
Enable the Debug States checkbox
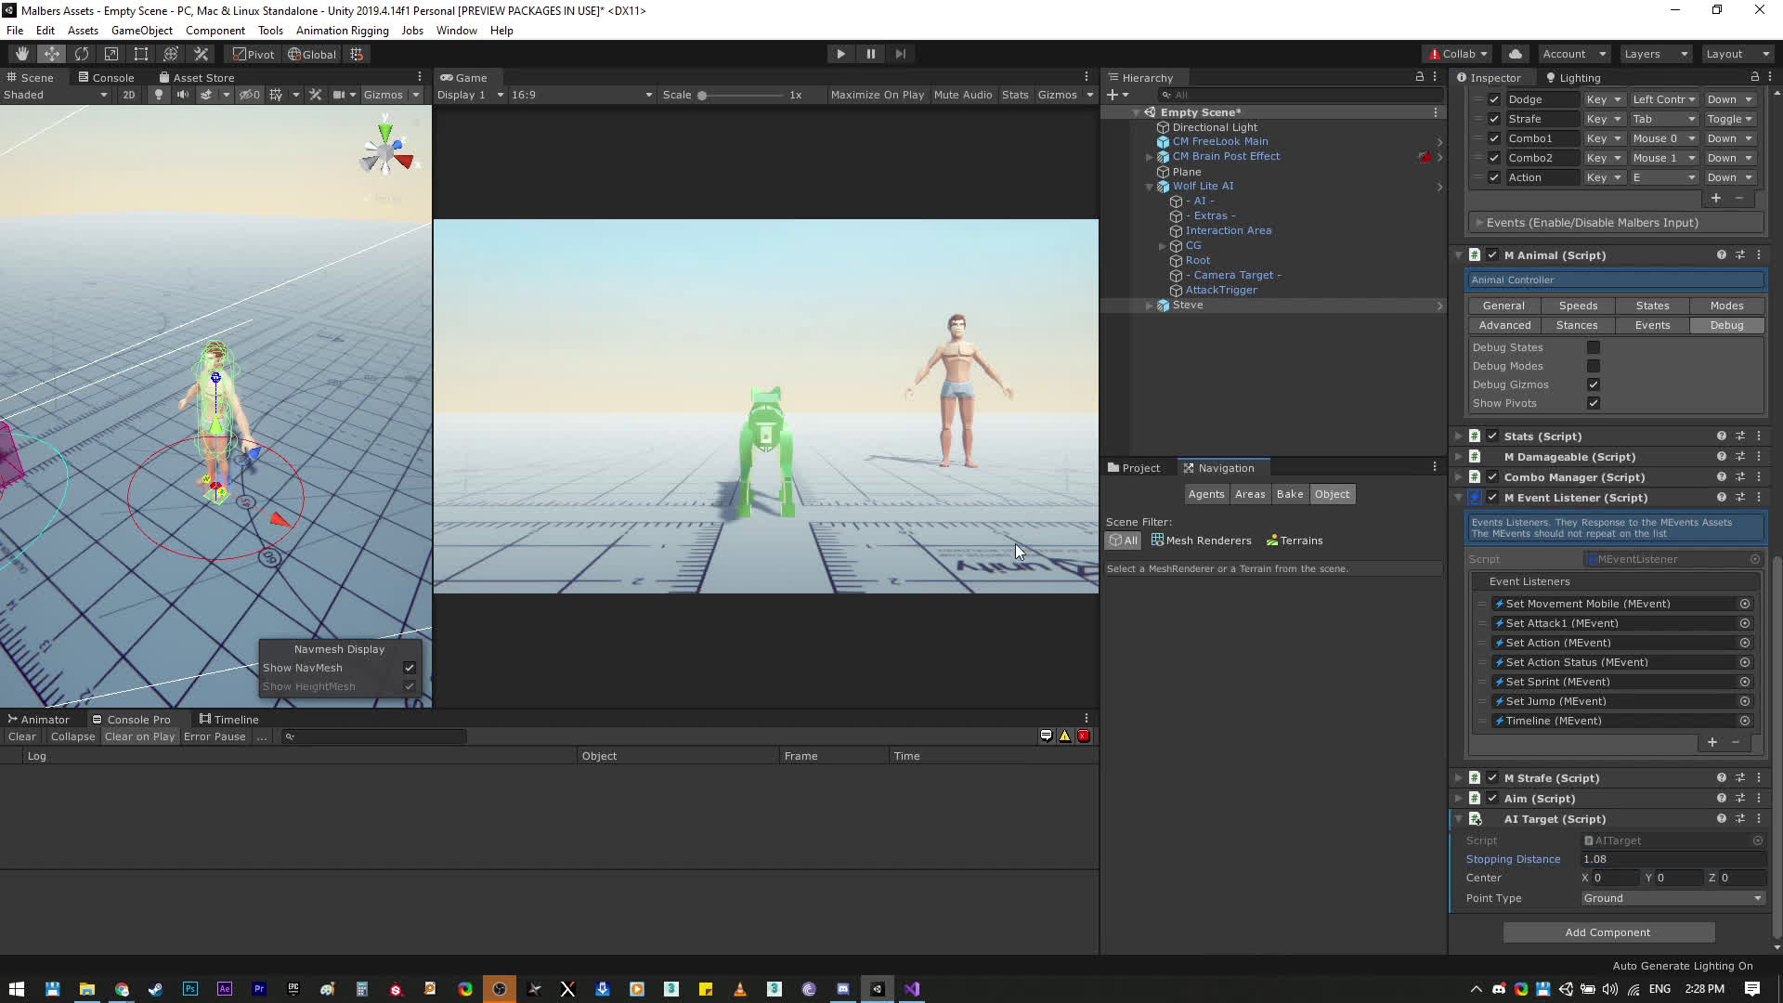point(1594,347)
